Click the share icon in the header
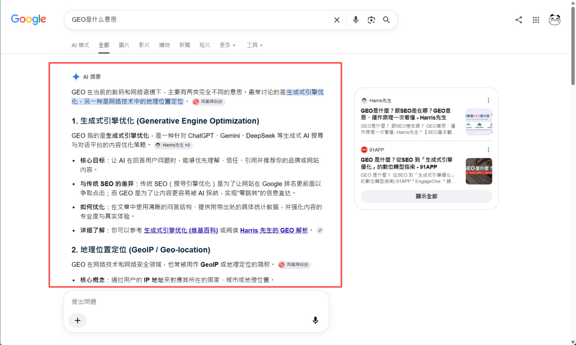This screenshot has width=576, height=345. point(519,20)
